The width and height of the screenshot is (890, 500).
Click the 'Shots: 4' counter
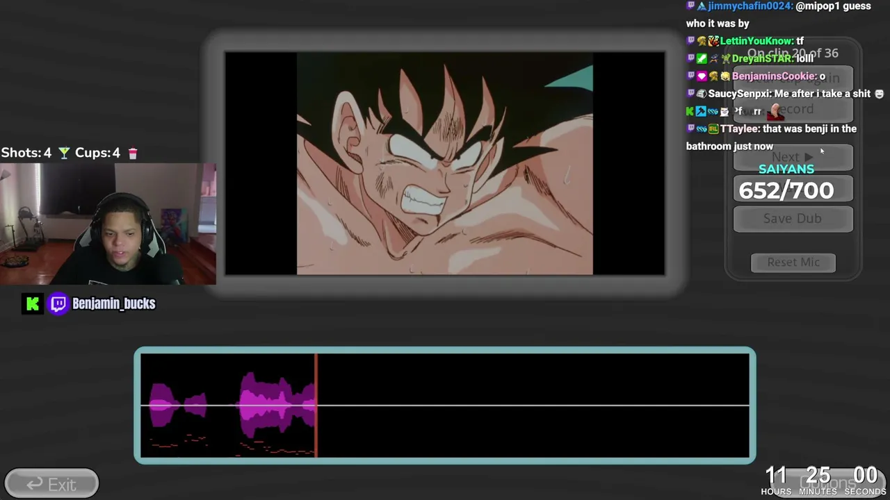(x=26, y=153)
